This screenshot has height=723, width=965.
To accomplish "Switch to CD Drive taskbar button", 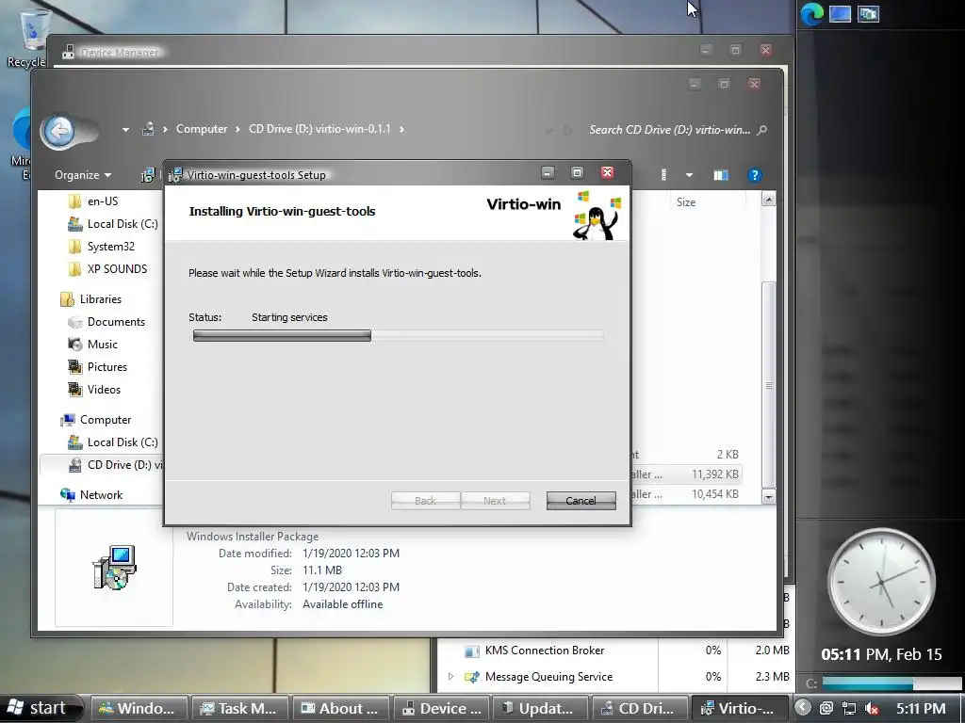I will (x=641, y=708).
